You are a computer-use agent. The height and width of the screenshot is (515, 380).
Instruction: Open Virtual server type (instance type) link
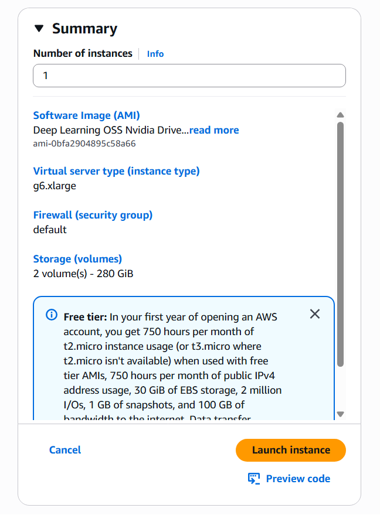(x=116, y=171)
